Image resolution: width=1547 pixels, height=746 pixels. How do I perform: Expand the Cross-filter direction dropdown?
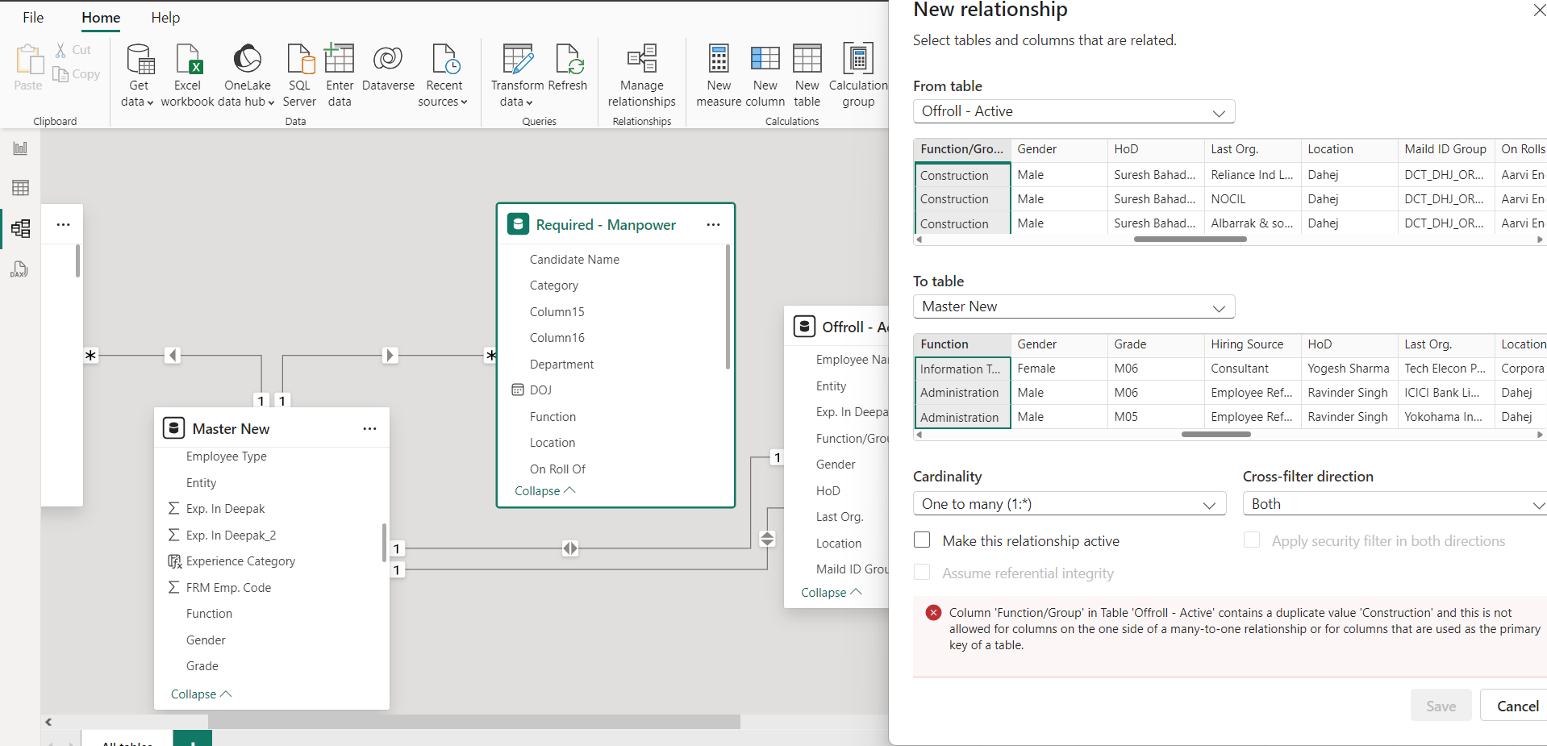point(1395,504)
